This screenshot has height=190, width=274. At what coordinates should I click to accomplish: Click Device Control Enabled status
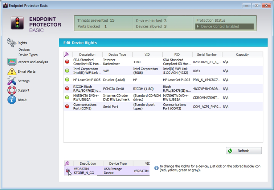[224, 26]
